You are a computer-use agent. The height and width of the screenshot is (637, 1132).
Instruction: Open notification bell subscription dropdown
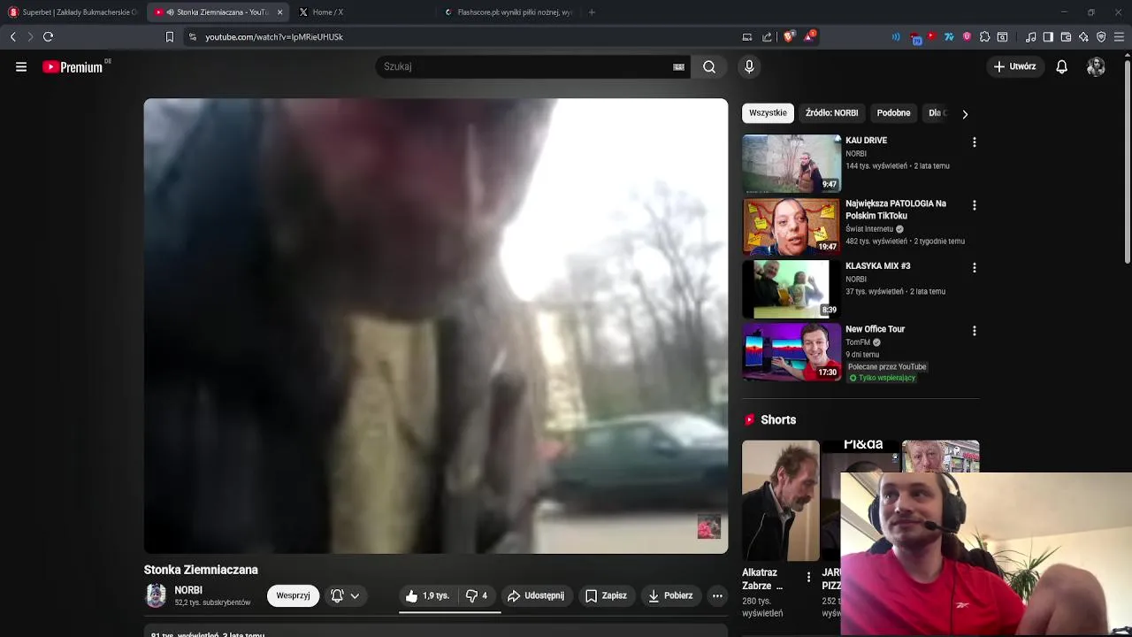coord(345,596)
